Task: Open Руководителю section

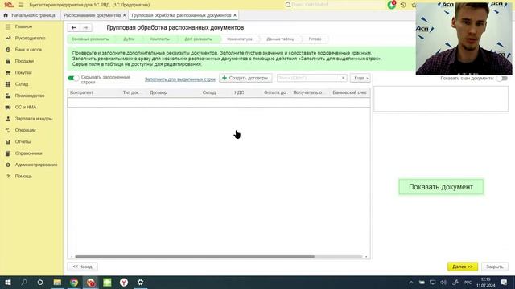Action: (31, 38)
